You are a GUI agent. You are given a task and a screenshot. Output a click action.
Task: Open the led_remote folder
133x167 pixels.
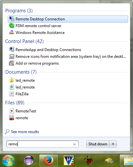click(x=22, y=80)
